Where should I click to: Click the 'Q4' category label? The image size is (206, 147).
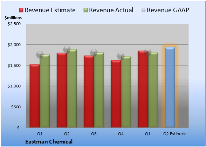[x=121, y=134]
